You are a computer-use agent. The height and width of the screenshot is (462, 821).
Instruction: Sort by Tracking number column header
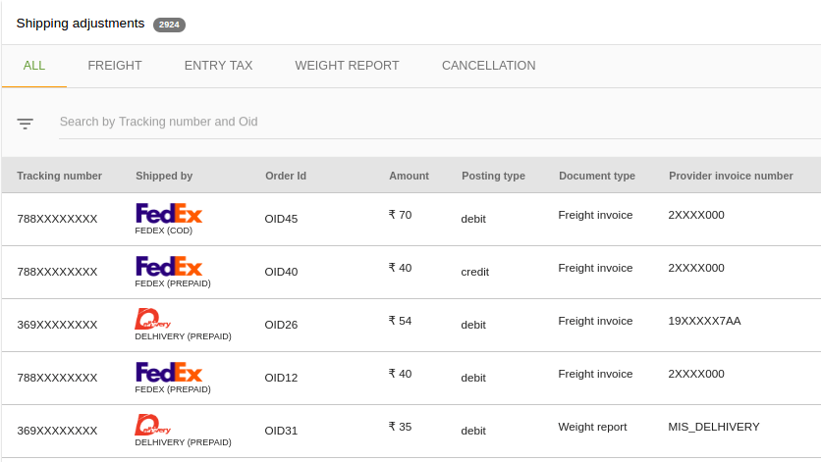click(x=59, y=176)
